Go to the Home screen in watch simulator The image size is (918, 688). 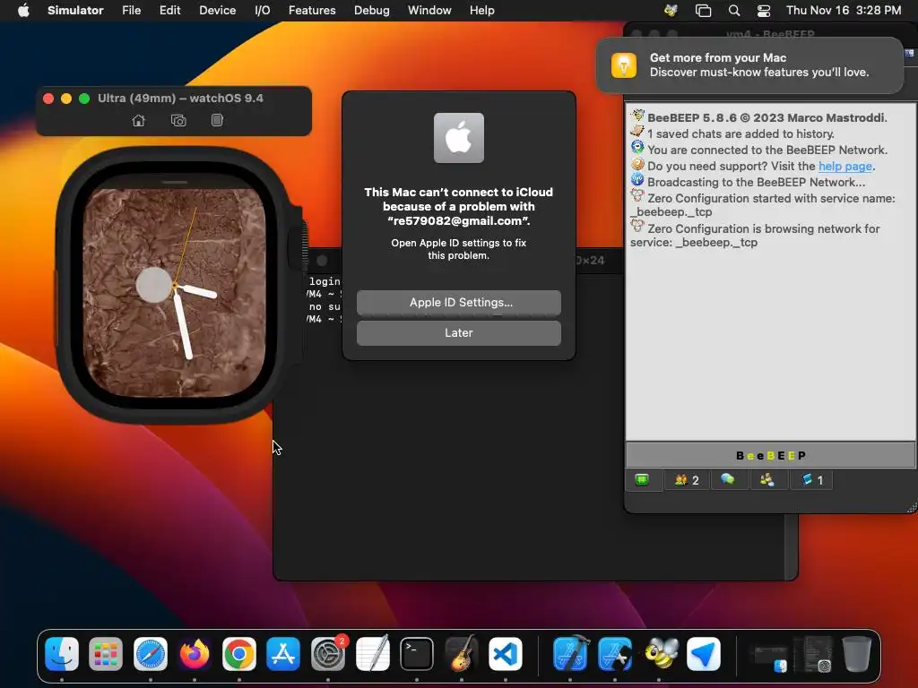click(138, 121)
